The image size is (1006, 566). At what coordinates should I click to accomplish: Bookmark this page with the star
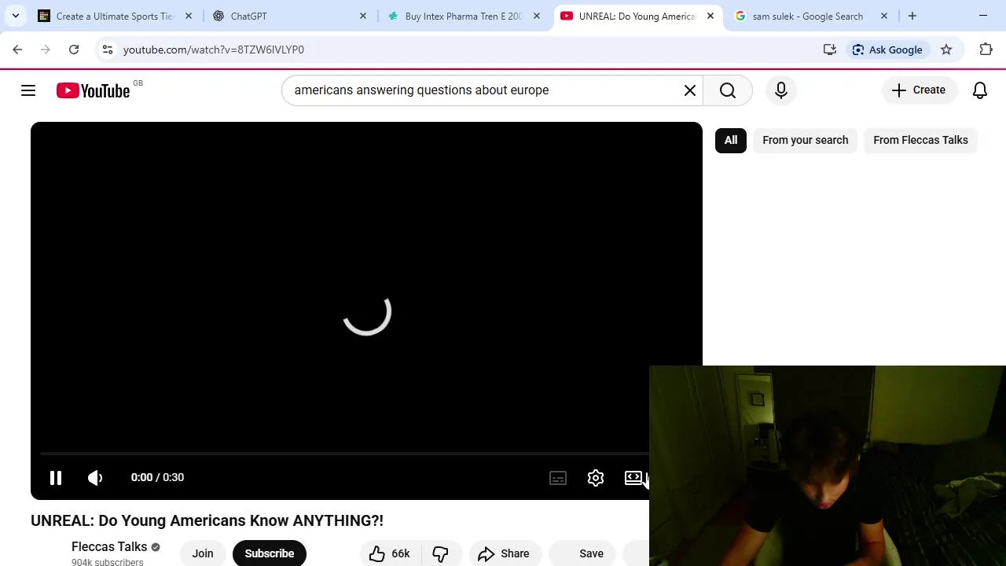point(946,50)
